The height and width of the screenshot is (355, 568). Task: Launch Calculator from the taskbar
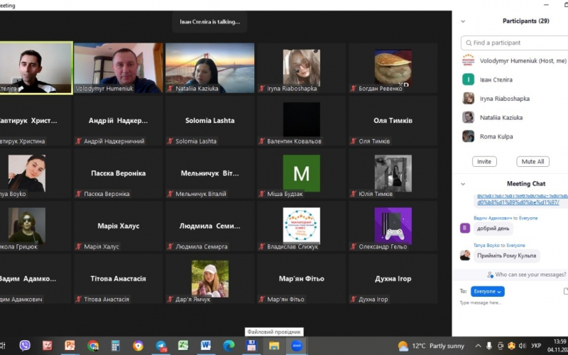[x=116, y=346]
